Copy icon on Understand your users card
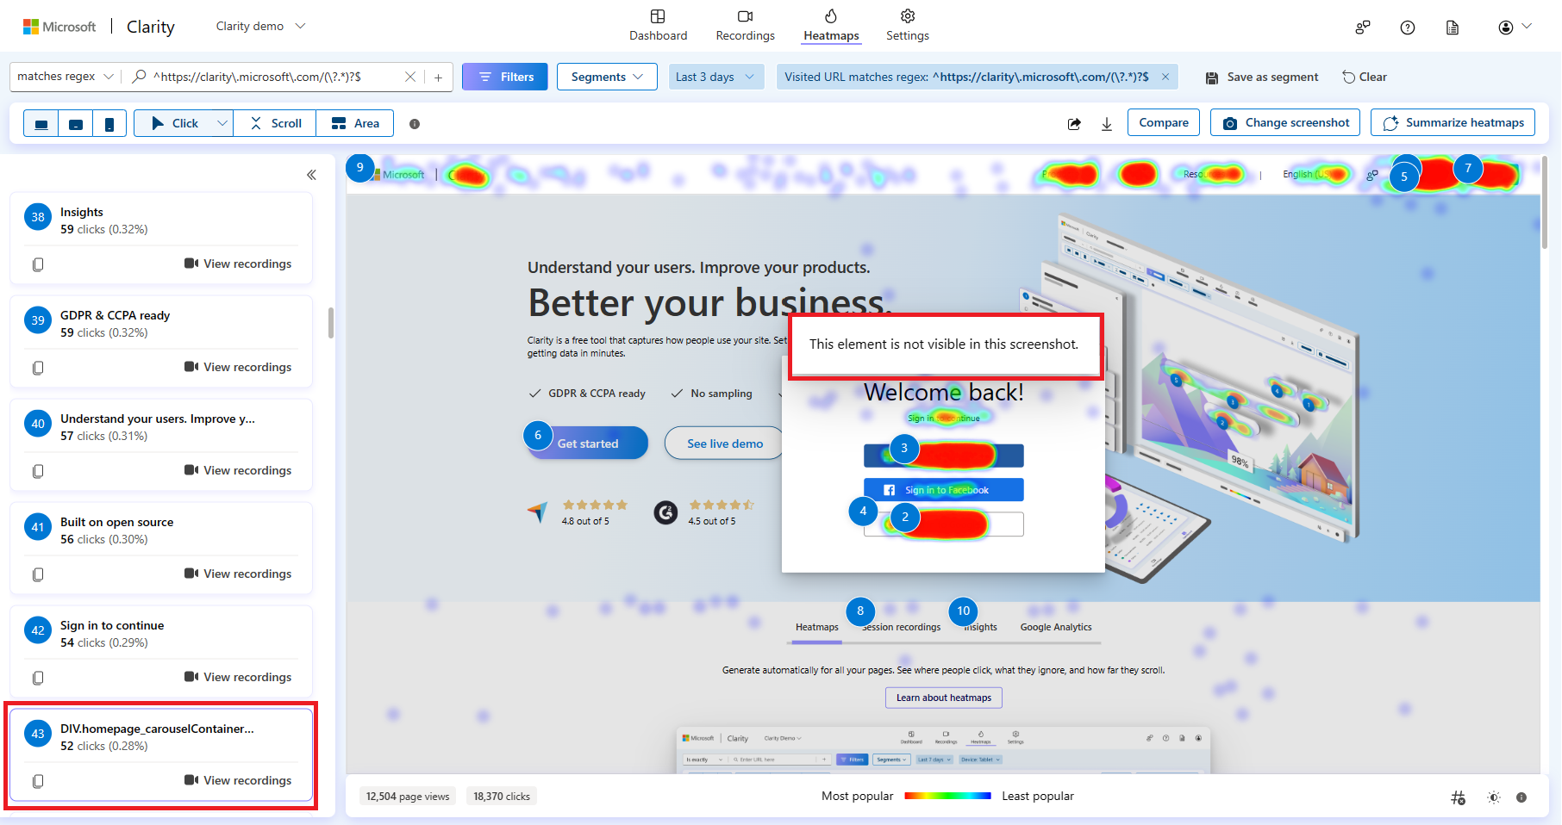Image resolution: width=1562 pixels, height=825 pixels. point(38,471)
